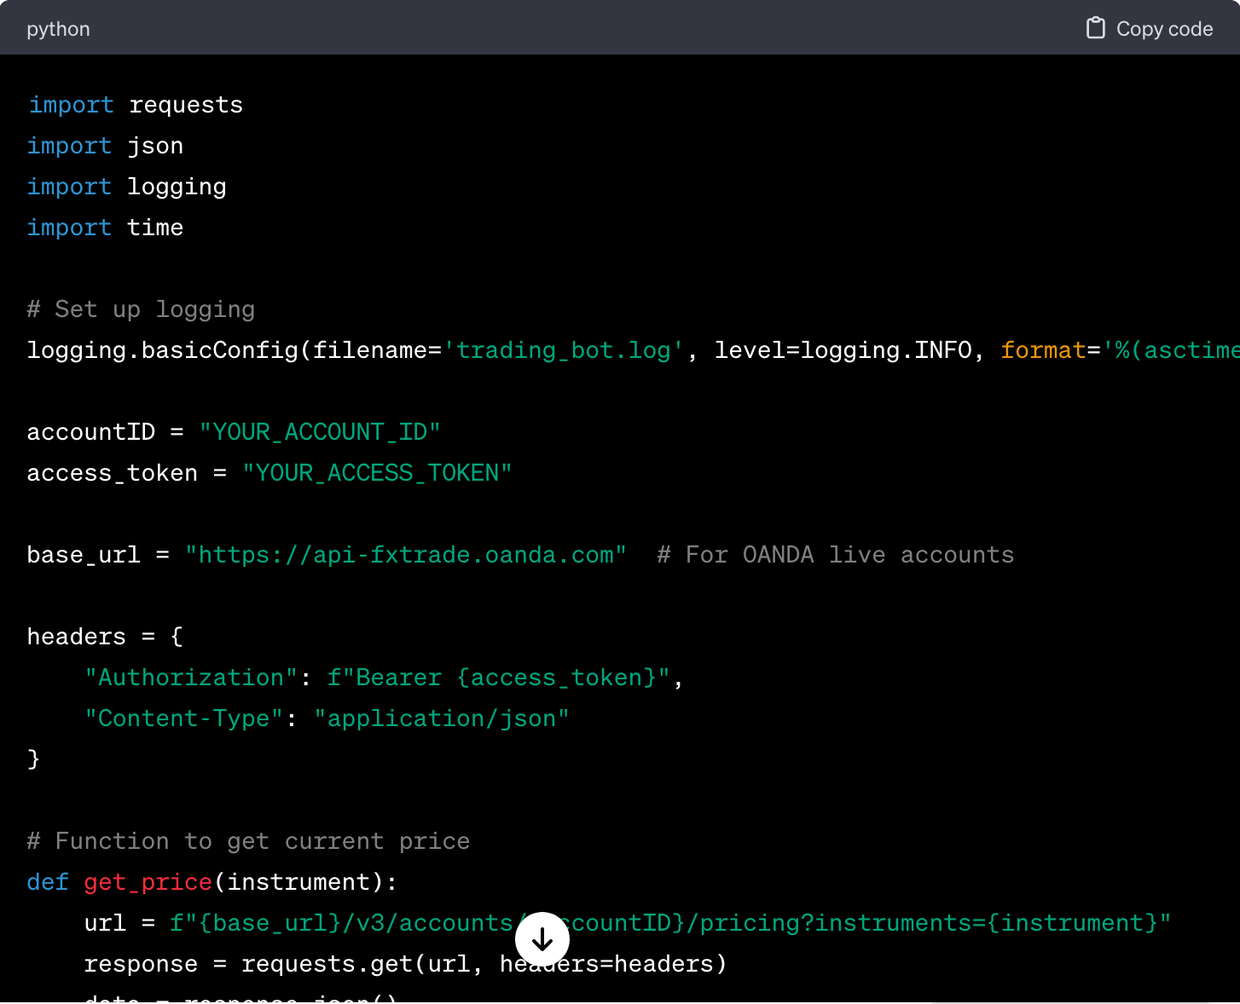
Task: Click the access_token variable name
Action: click(x=113, y=473)
